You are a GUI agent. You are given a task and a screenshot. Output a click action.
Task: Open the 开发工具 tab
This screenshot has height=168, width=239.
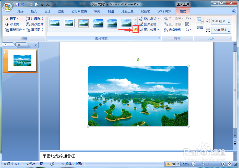(127, 11)
